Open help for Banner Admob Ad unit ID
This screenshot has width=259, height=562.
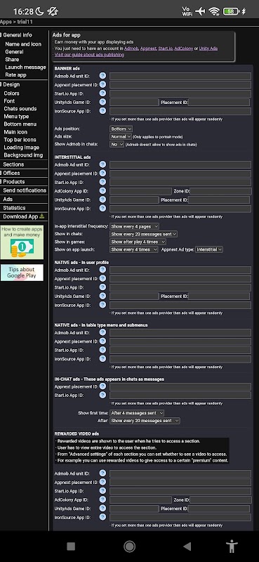click(102, 76)
